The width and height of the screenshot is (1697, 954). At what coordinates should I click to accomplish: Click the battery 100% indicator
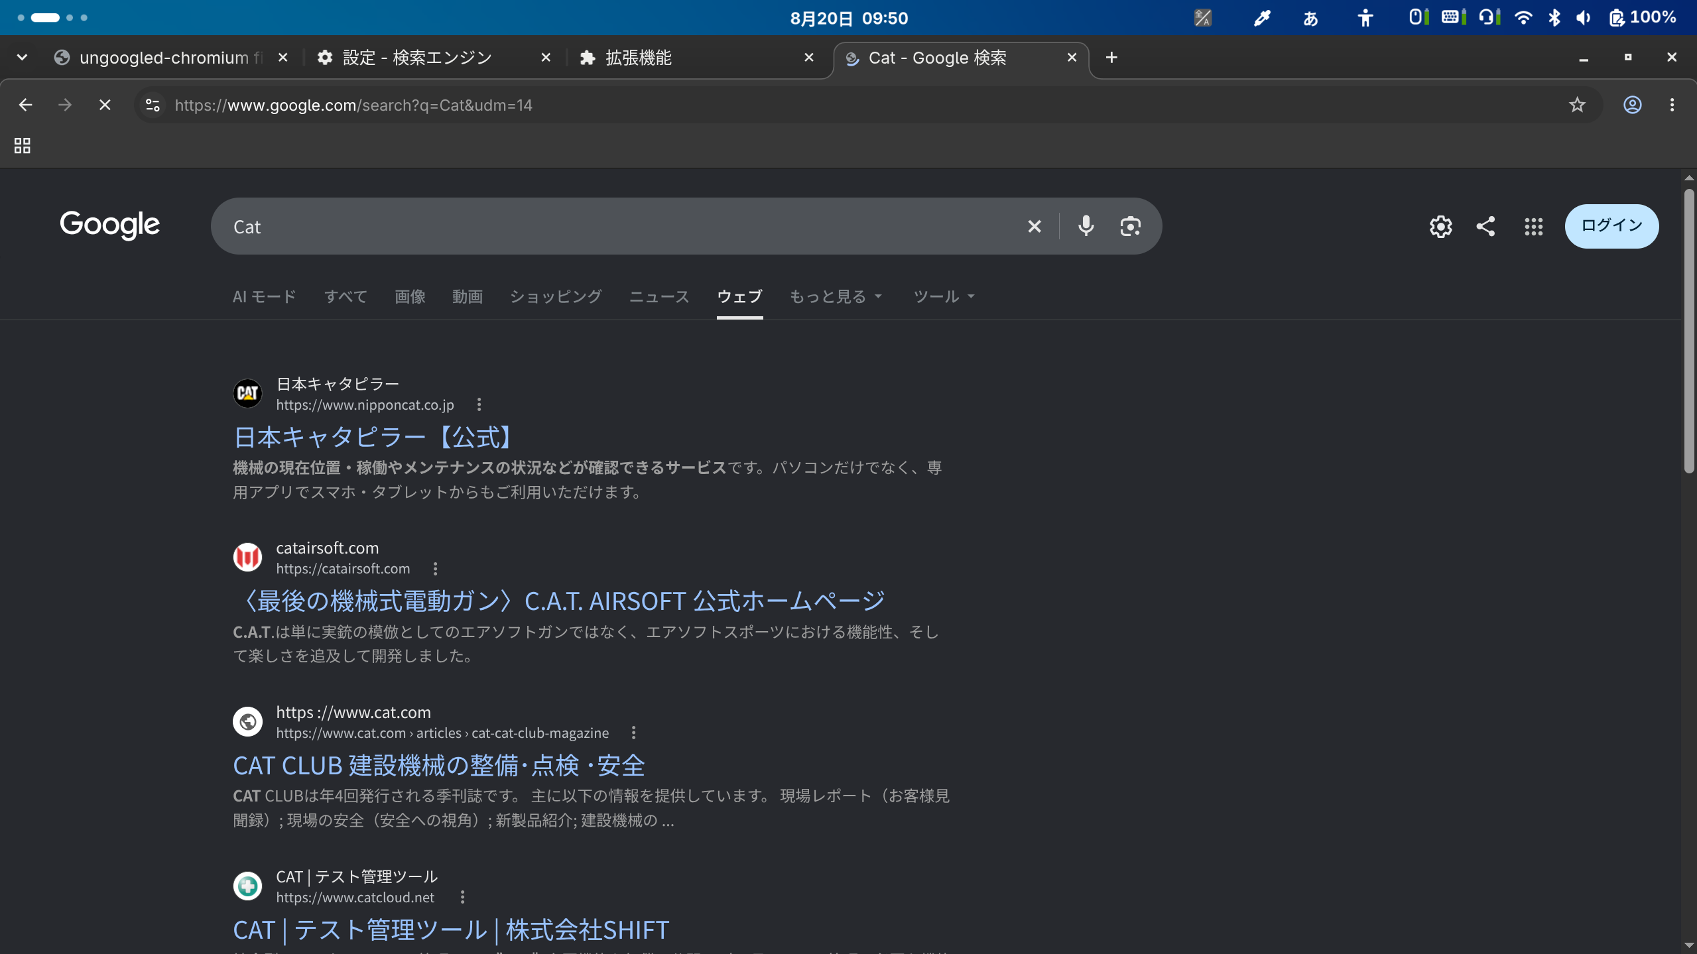pyautogui.click(x=1643, y=18)
